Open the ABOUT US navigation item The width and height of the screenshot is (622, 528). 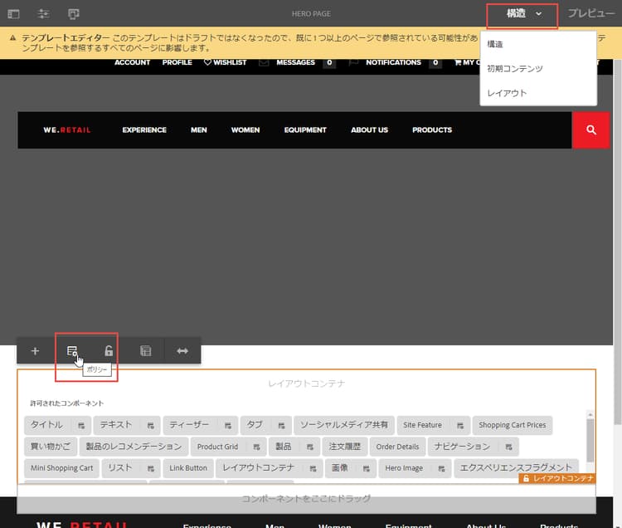pyautogui.click(x=369, y=130)
